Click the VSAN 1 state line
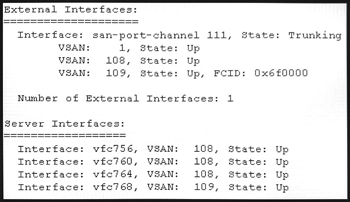 click(x=128, y=48)
